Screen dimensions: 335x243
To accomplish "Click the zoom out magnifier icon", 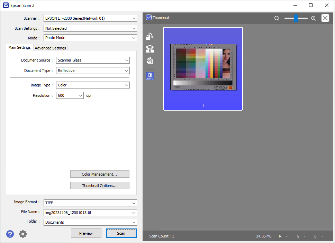I will coord(277,18).
